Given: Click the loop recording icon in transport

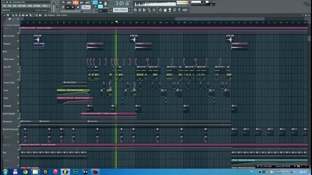Looking at the screenshot, I should pyautogui.click(x=88, y=2).
